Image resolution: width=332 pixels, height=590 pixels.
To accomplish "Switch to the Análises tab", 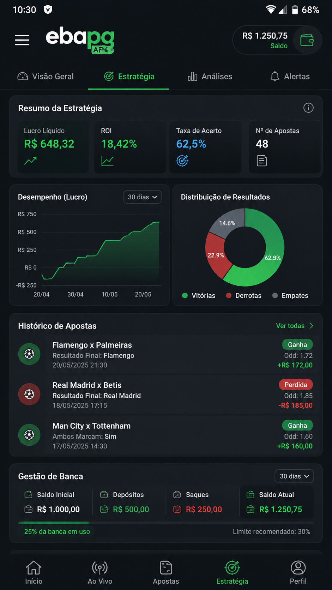I will (210, 77).
